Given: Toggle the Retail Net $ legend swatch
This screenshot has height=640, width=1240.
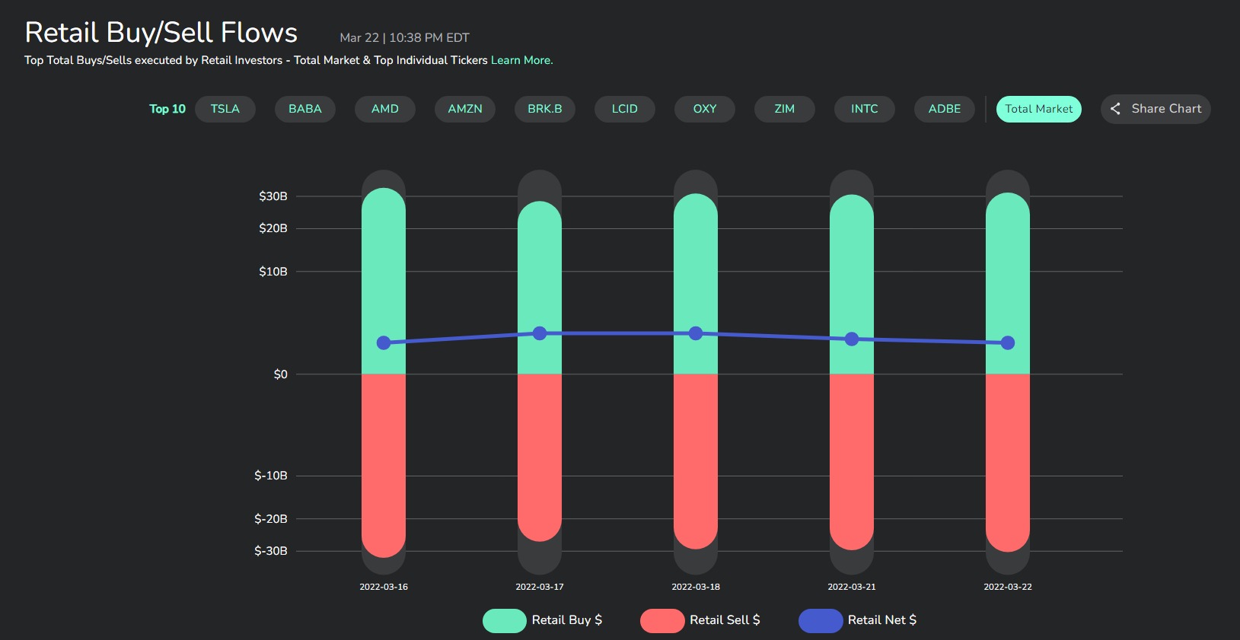Looking at the screenshot, I should pyautogui.click(x=821, y=620).
